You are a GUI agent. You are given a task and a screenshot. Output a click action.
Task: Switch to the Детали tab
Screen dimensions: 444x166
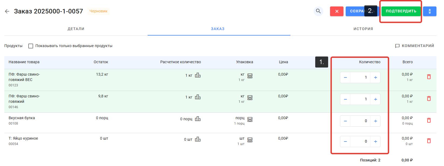tap(76, 29)
